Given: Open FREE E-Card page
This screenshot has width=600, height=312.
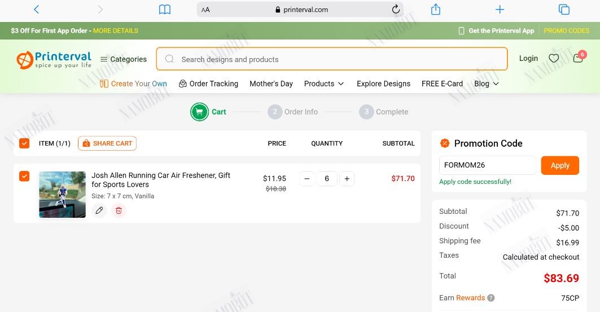Looking at the screenshot, I should (x=442, y=84).
